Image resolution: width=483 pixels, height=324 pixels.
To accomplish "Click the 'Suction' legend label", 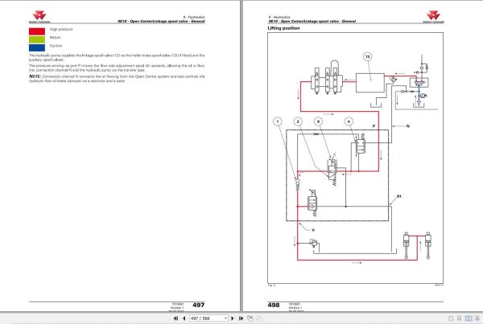I will coord(56,46).
